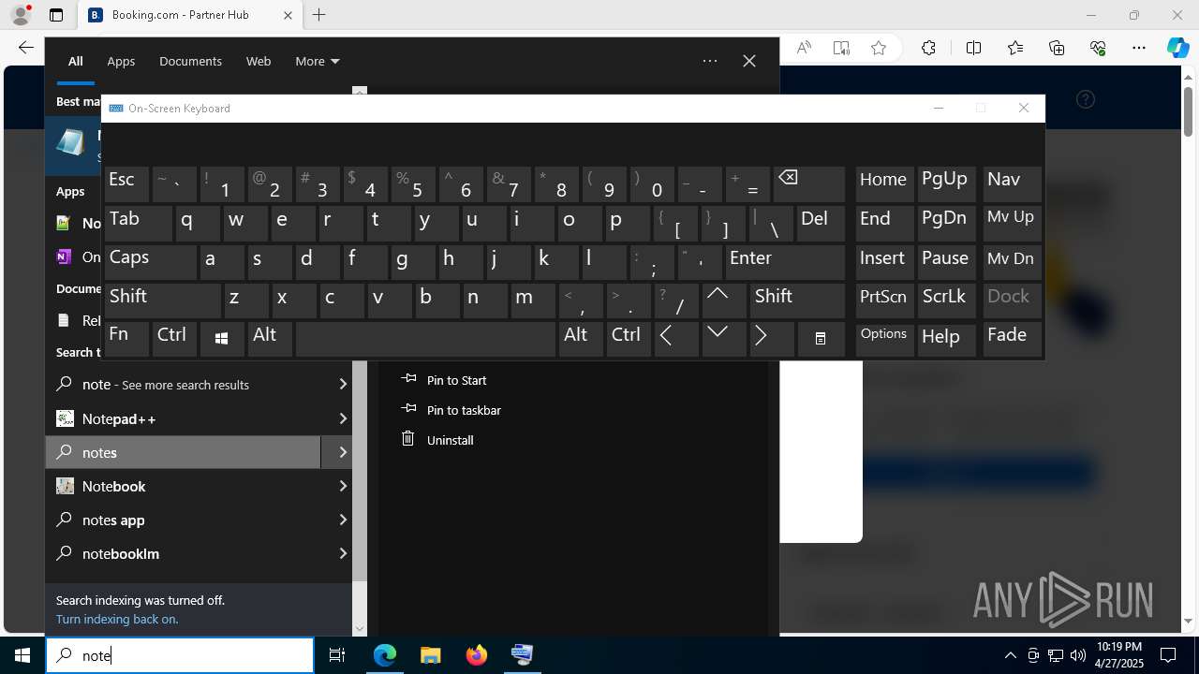Open the Edge tab actions menu

coord(56,15)
